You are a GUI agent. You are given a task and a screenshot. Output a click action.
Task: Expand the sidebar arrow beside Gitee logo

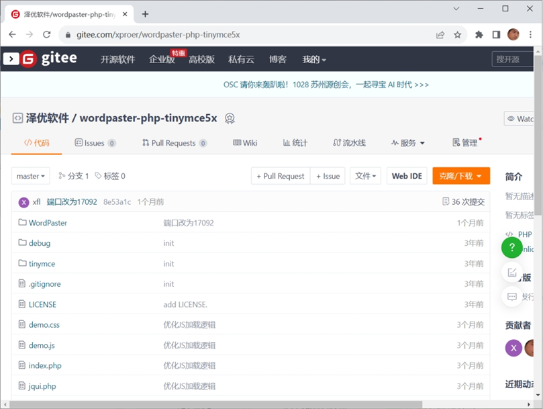(x=11, y=59)
